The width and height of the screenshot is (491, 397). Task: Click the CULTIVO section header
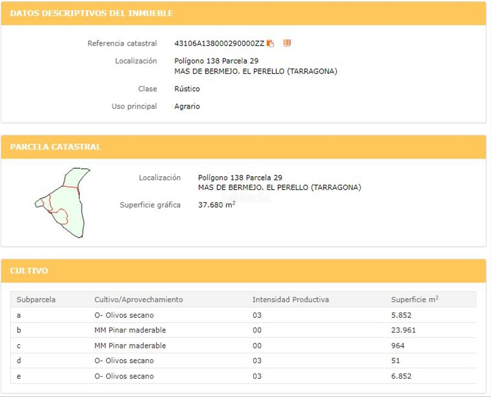click(29, 271)
